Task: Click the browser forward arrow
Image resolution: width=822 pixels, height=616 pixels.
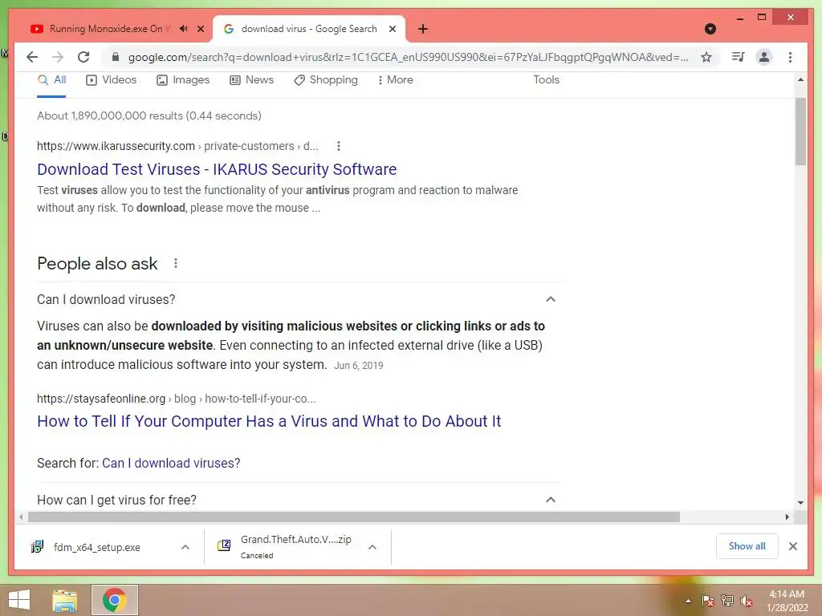Action: click(x=58, y=57)
